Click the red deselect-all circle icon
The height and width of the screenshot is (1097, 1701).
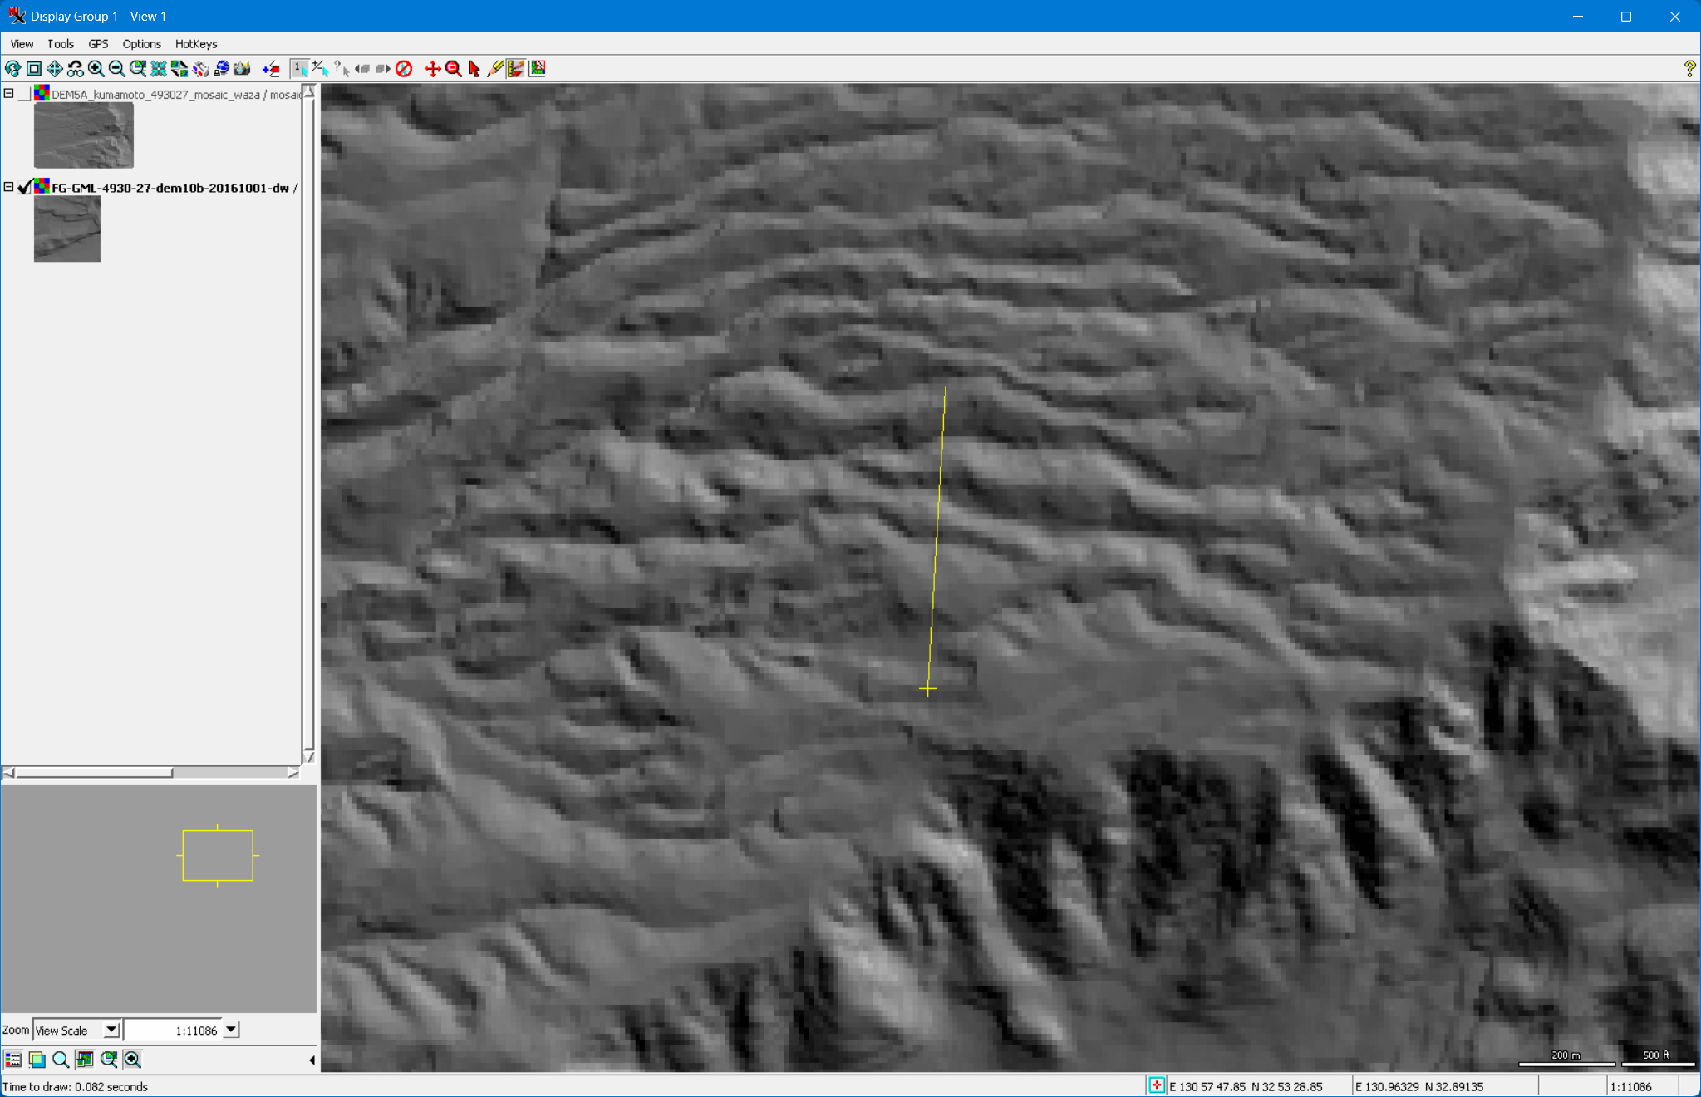(x=404, y=69)
